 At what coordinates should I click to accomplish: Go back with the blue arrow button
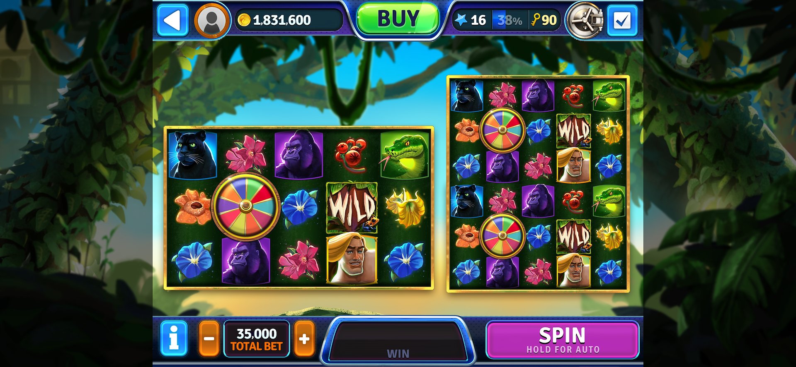pyautogui.click(x=172, y=20)
